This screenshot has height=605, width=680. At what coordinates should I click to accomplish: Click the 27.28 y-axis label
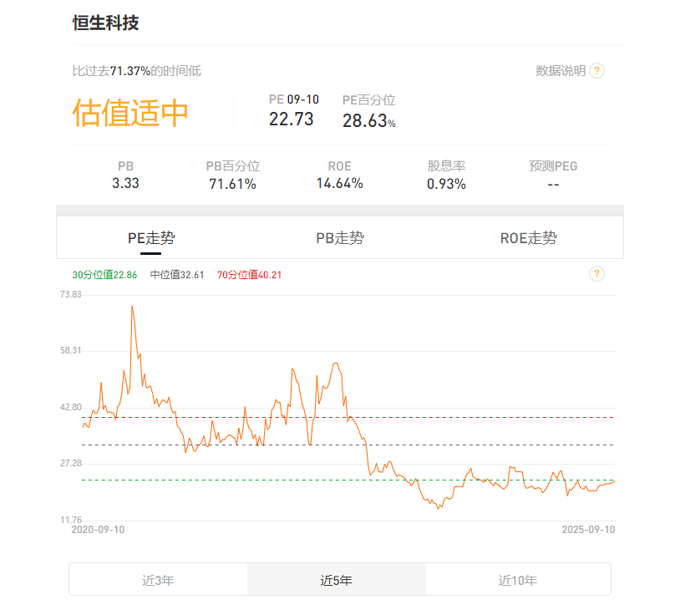click(x=71, y=463)
